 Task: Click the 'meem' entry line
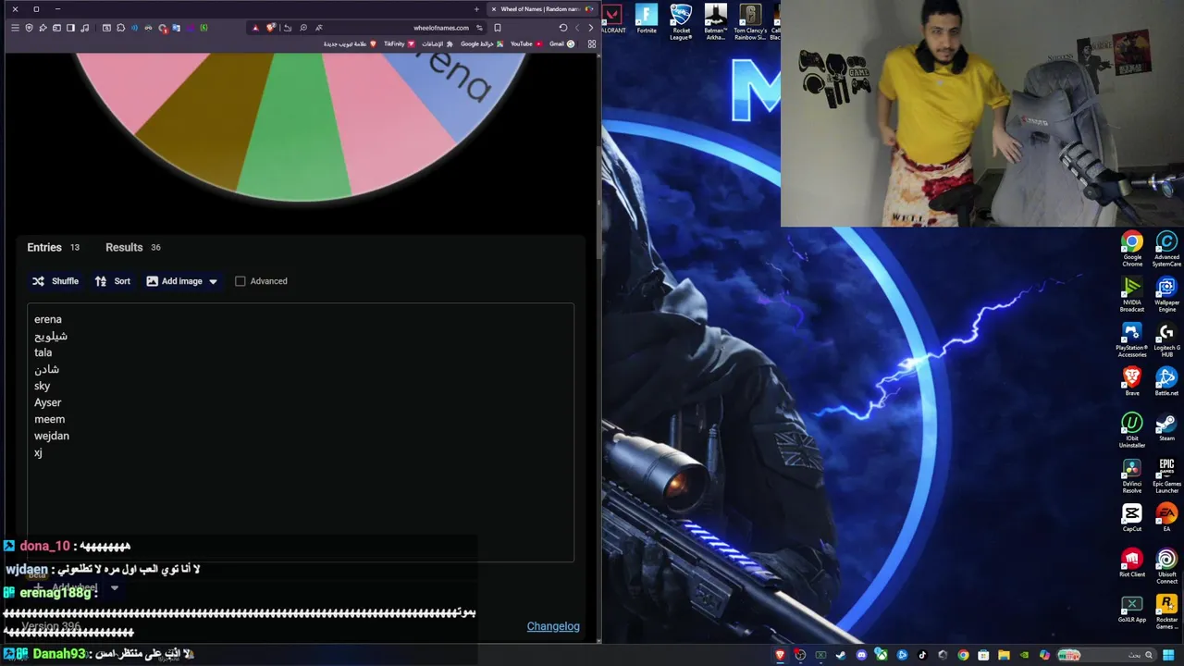point(50,419)
